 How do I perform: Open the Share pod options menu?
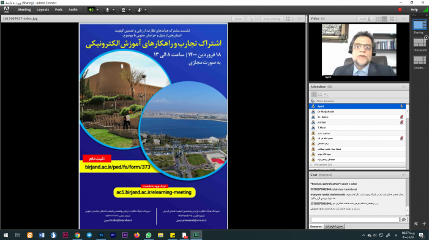coord(300,19)
